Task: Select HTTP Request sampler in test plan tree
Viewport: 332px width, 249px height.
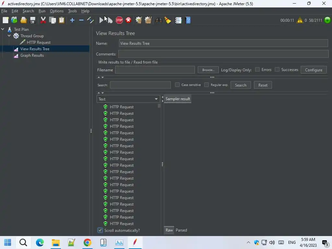Action: [39, 42]
